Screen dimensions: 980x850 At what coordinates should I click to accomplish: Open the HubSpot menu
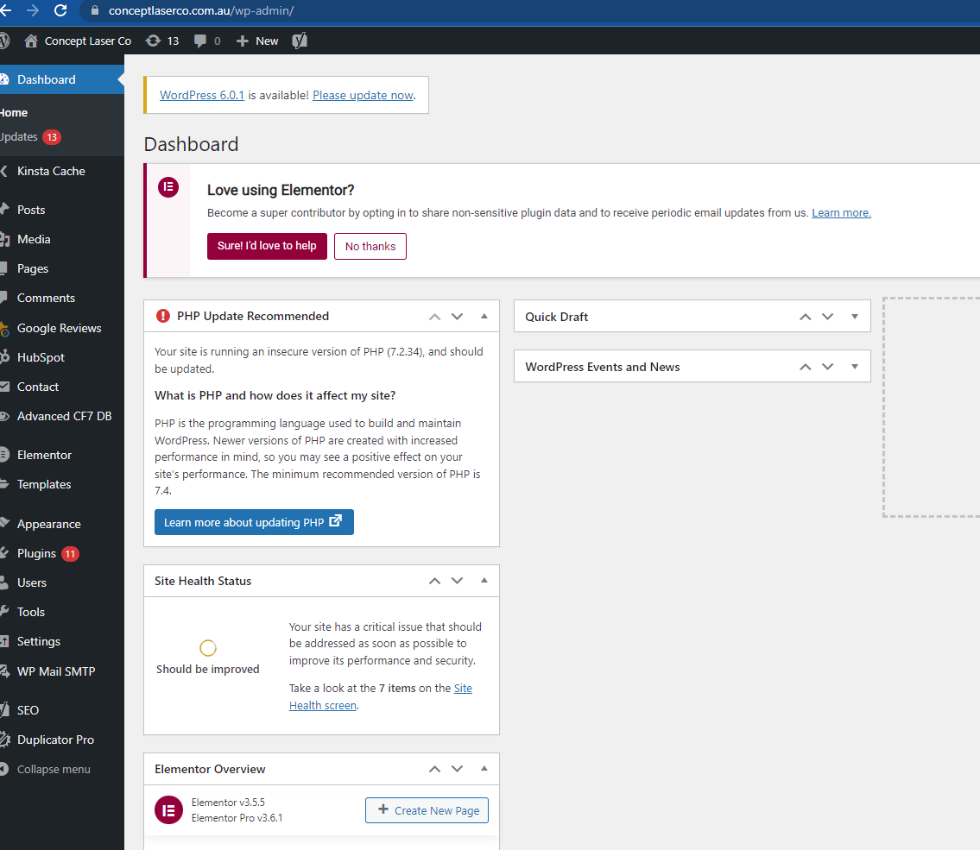tap(62, 357)
